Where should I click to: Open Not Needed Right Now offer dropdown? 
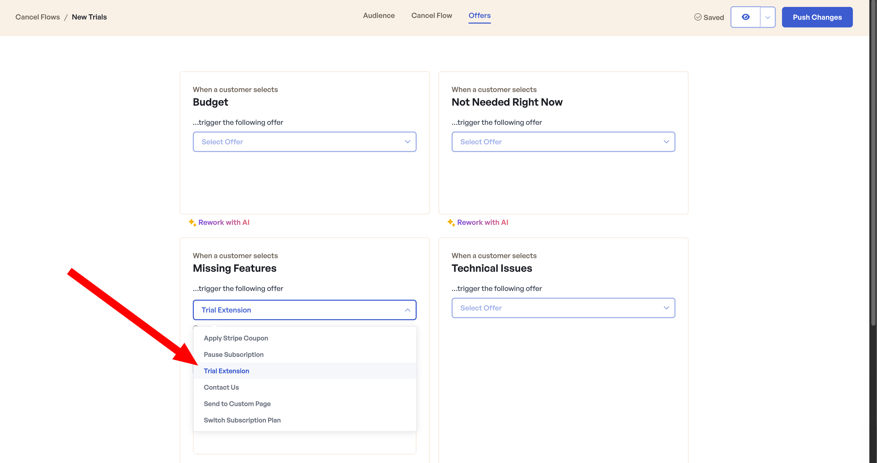click(x=563, y=142)
